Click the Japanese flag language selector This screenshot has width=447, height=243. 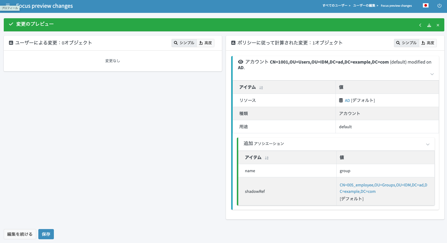(426, 5)
